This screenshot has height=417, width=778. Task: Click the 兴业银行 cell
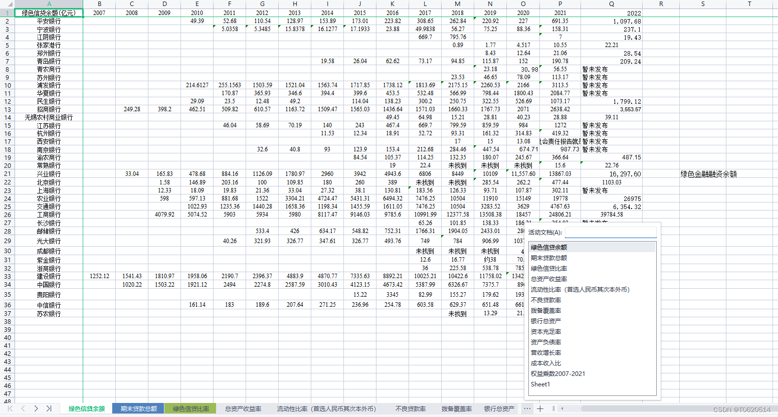(x=49, y=173)
